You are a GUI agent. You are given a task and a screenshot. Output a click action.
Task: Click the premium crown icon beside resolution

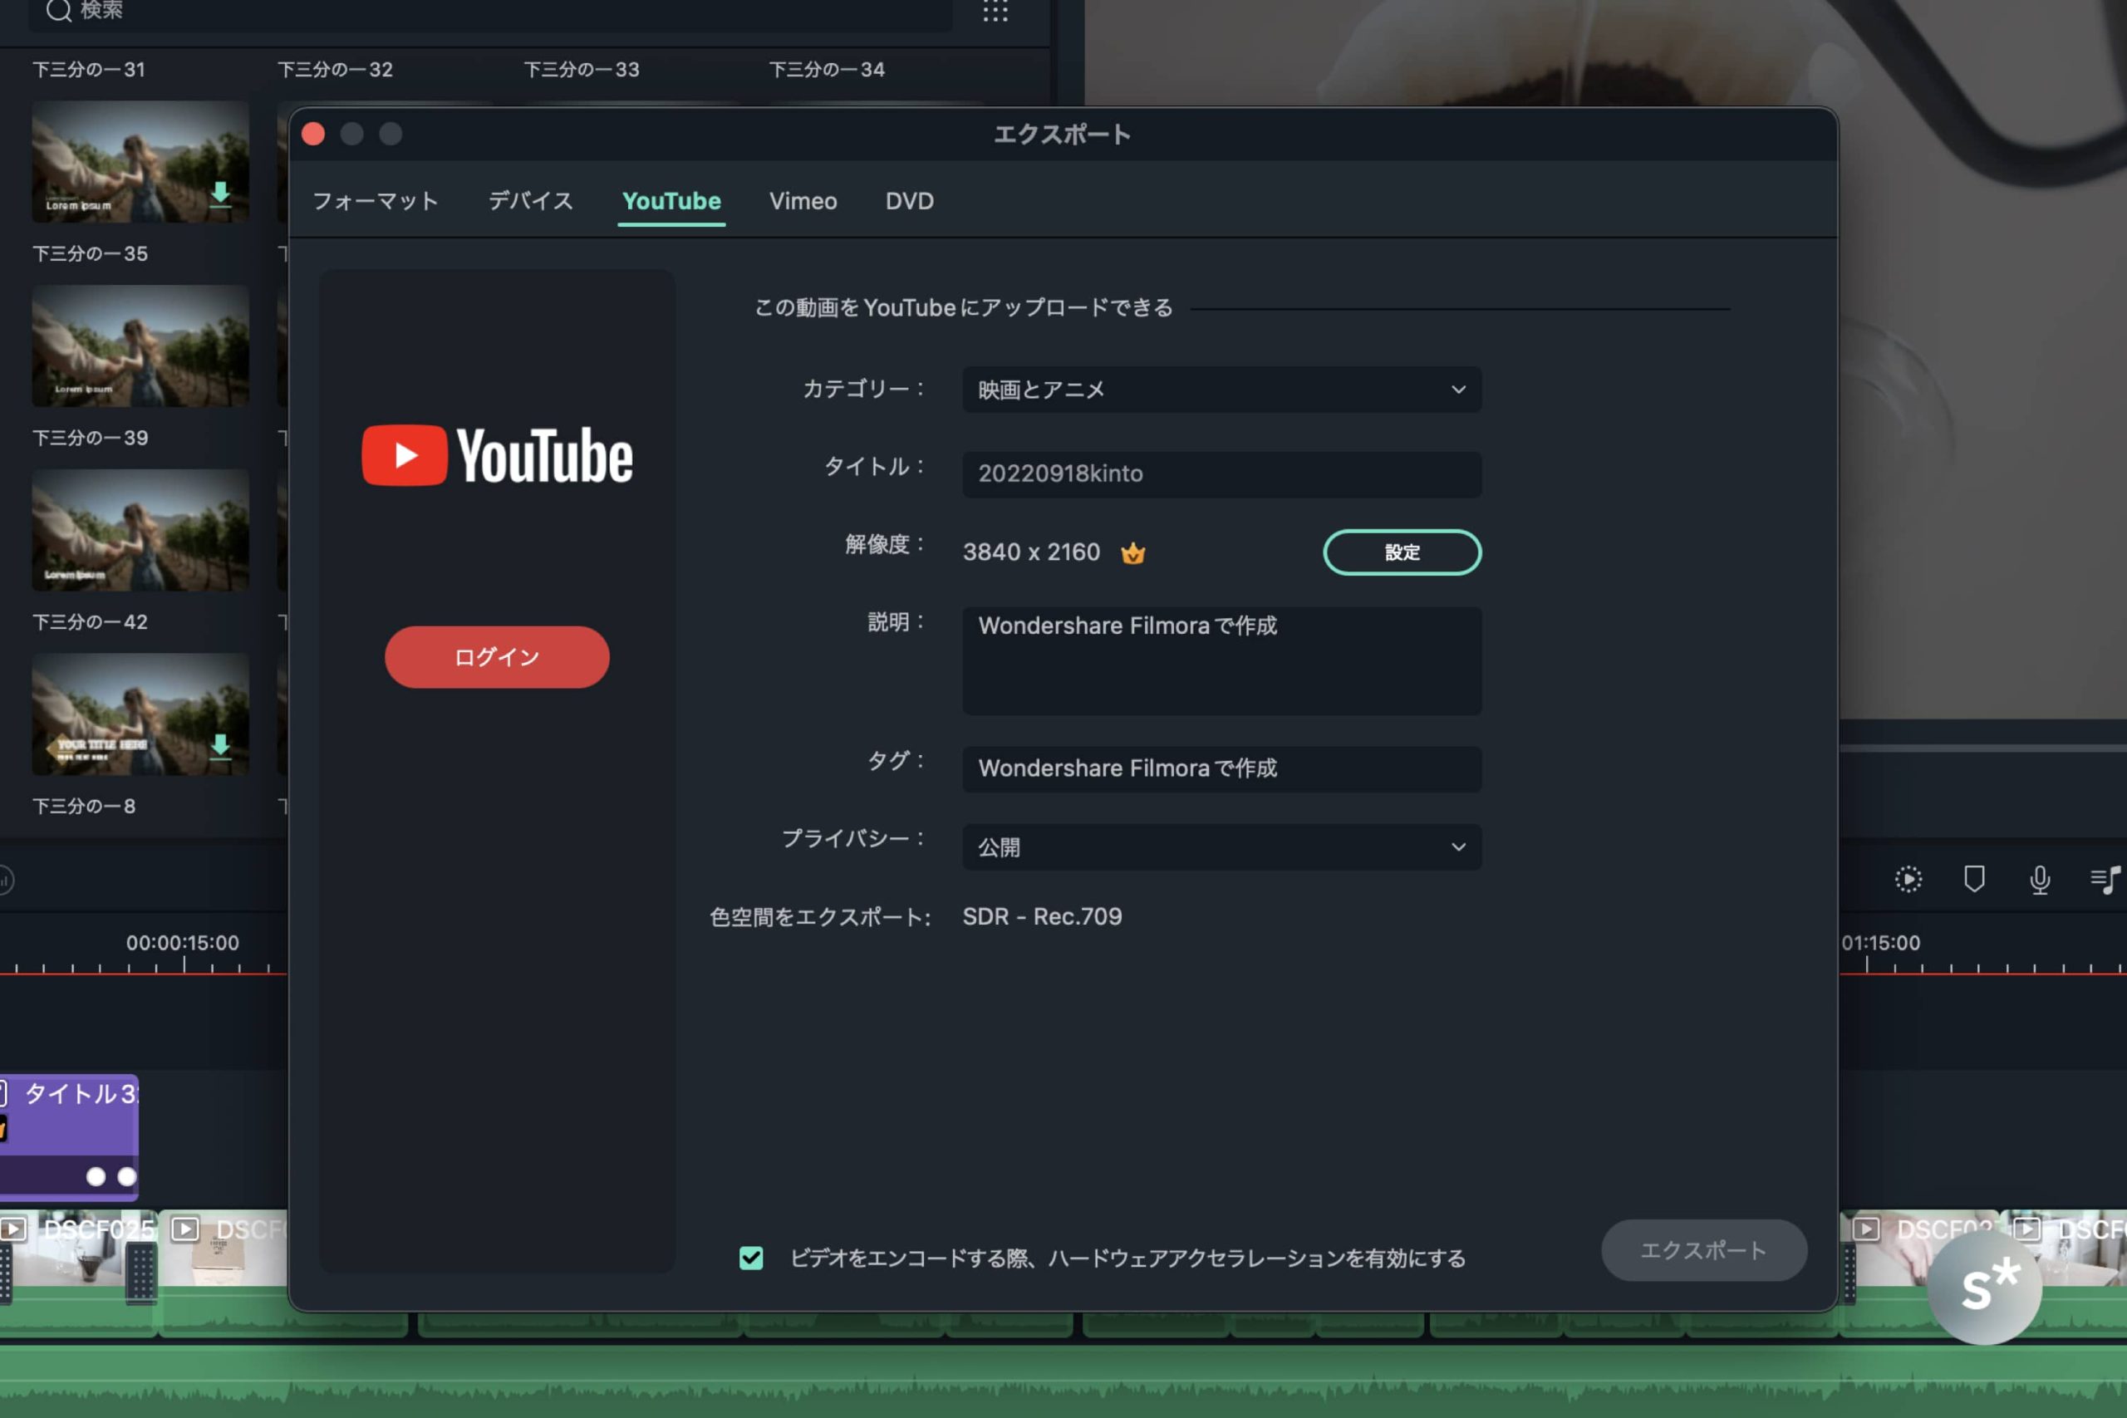[1132, 552]
